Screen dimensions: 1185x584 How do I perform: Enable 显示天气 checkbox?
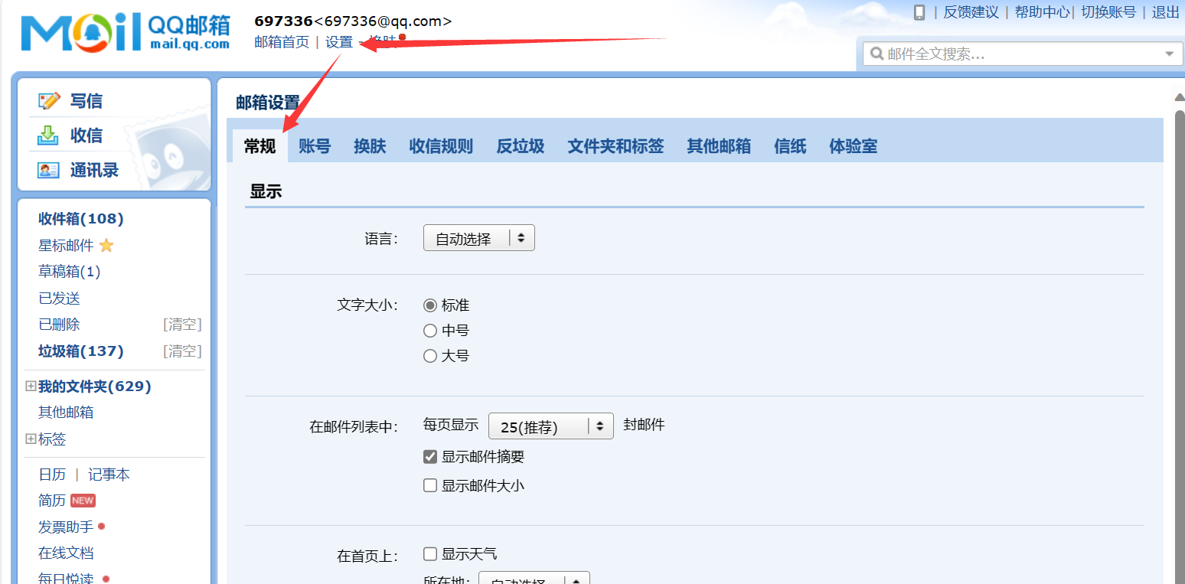(x=430, y=553)
